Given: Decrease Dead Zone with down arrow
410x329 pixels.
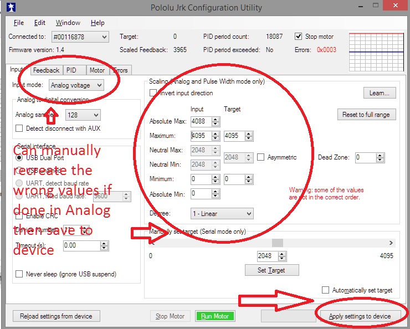Looking at the screenshot, I should pyautogui.click(x=380, y=160).
